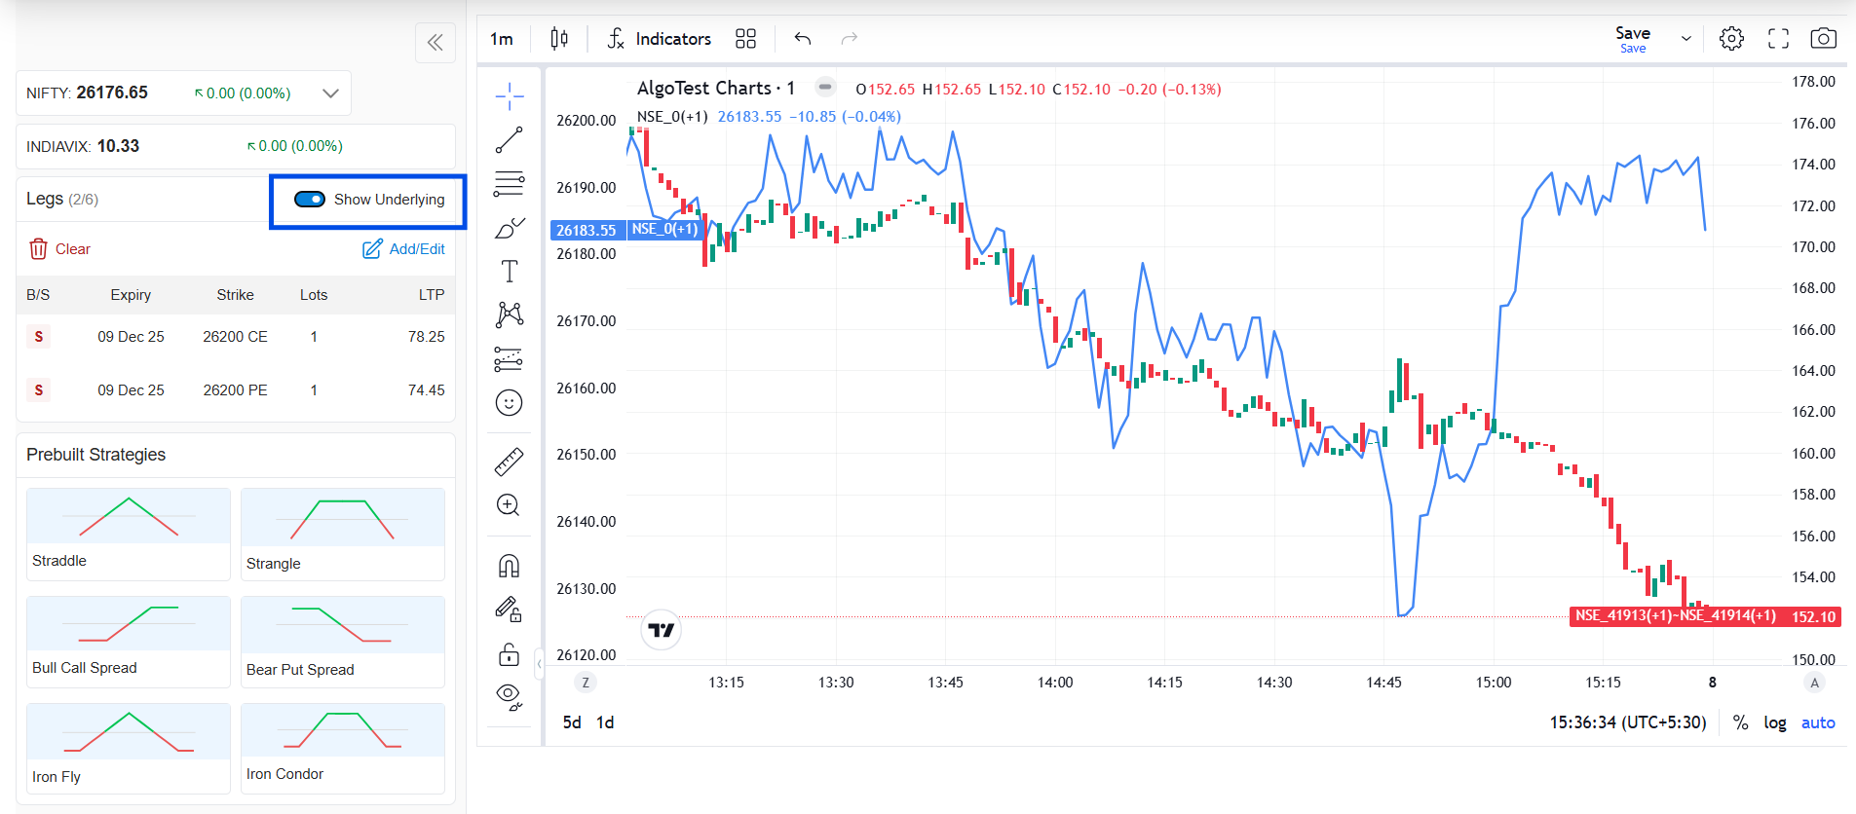Click the TradingView logo
1856x814 pixels.
pos(662,630)
